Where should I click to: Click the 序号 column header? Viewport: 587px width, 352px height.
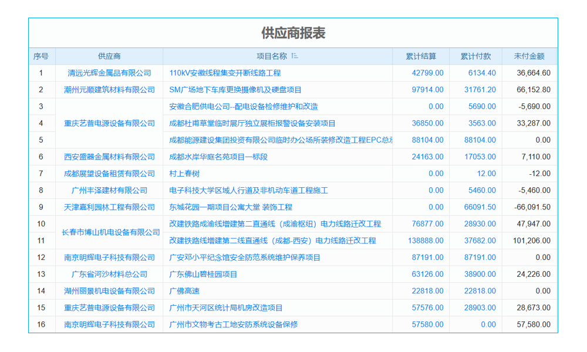(40, 56)
